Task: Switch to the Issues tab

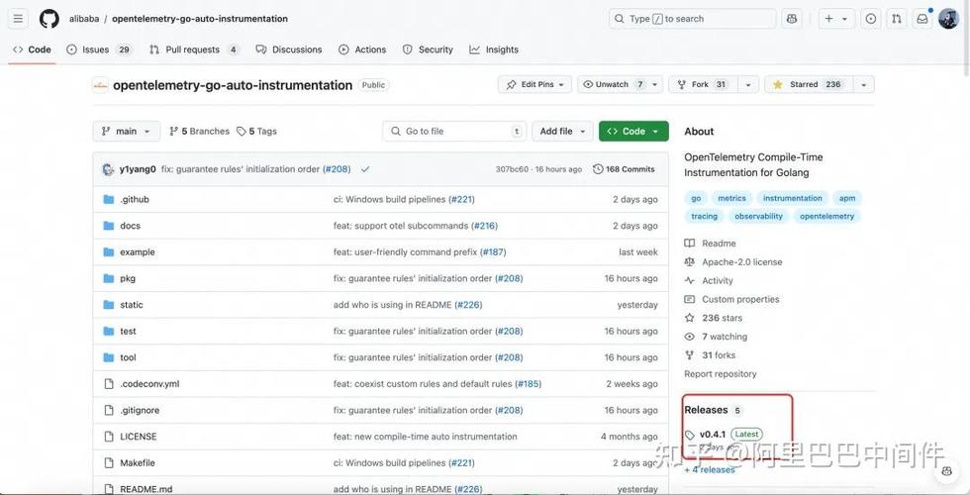Action: 99,49
